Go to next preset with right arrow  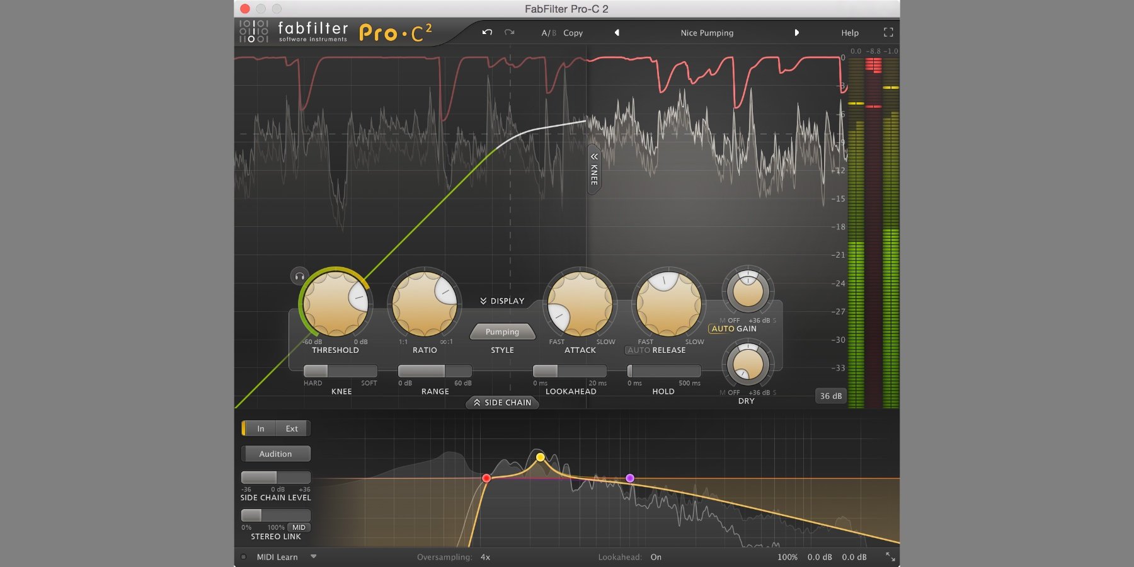pyautogui.click(x=796, y=33)
